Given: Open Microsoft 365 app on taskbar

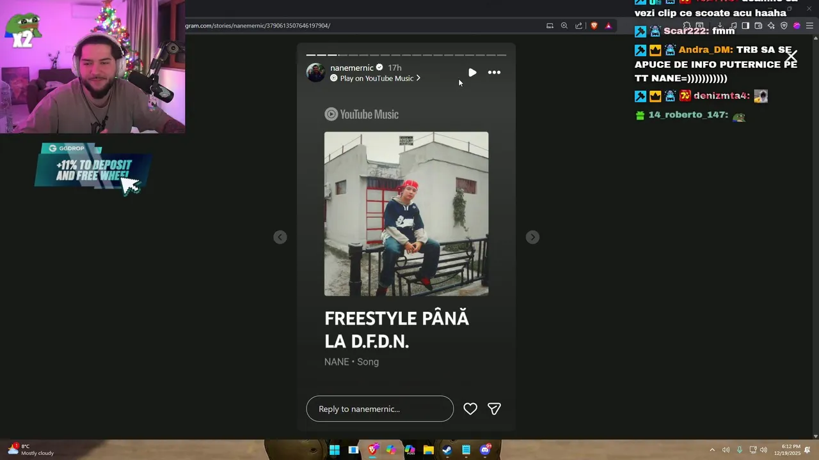Looking at the screenshot, I should (410, 450).
